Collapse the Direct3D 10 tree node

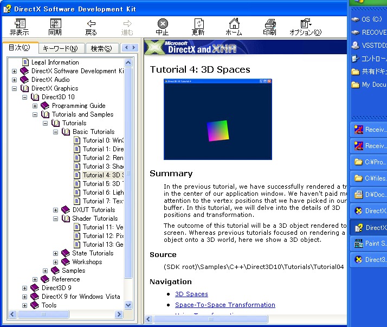(24, 97)
